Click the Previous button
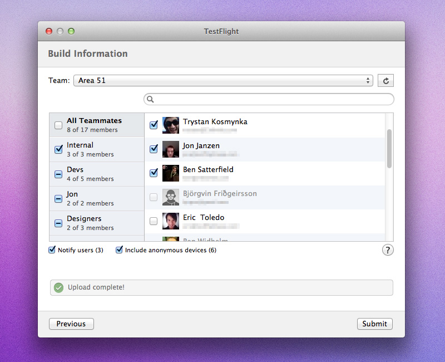This screenshot has height=362, width=445. pyautogui.click(x=71, y=324)
